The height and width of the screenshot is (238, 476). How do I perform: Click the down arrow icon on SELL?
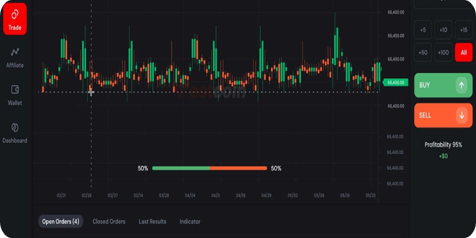pyautogui.click(x=461, y=116)
